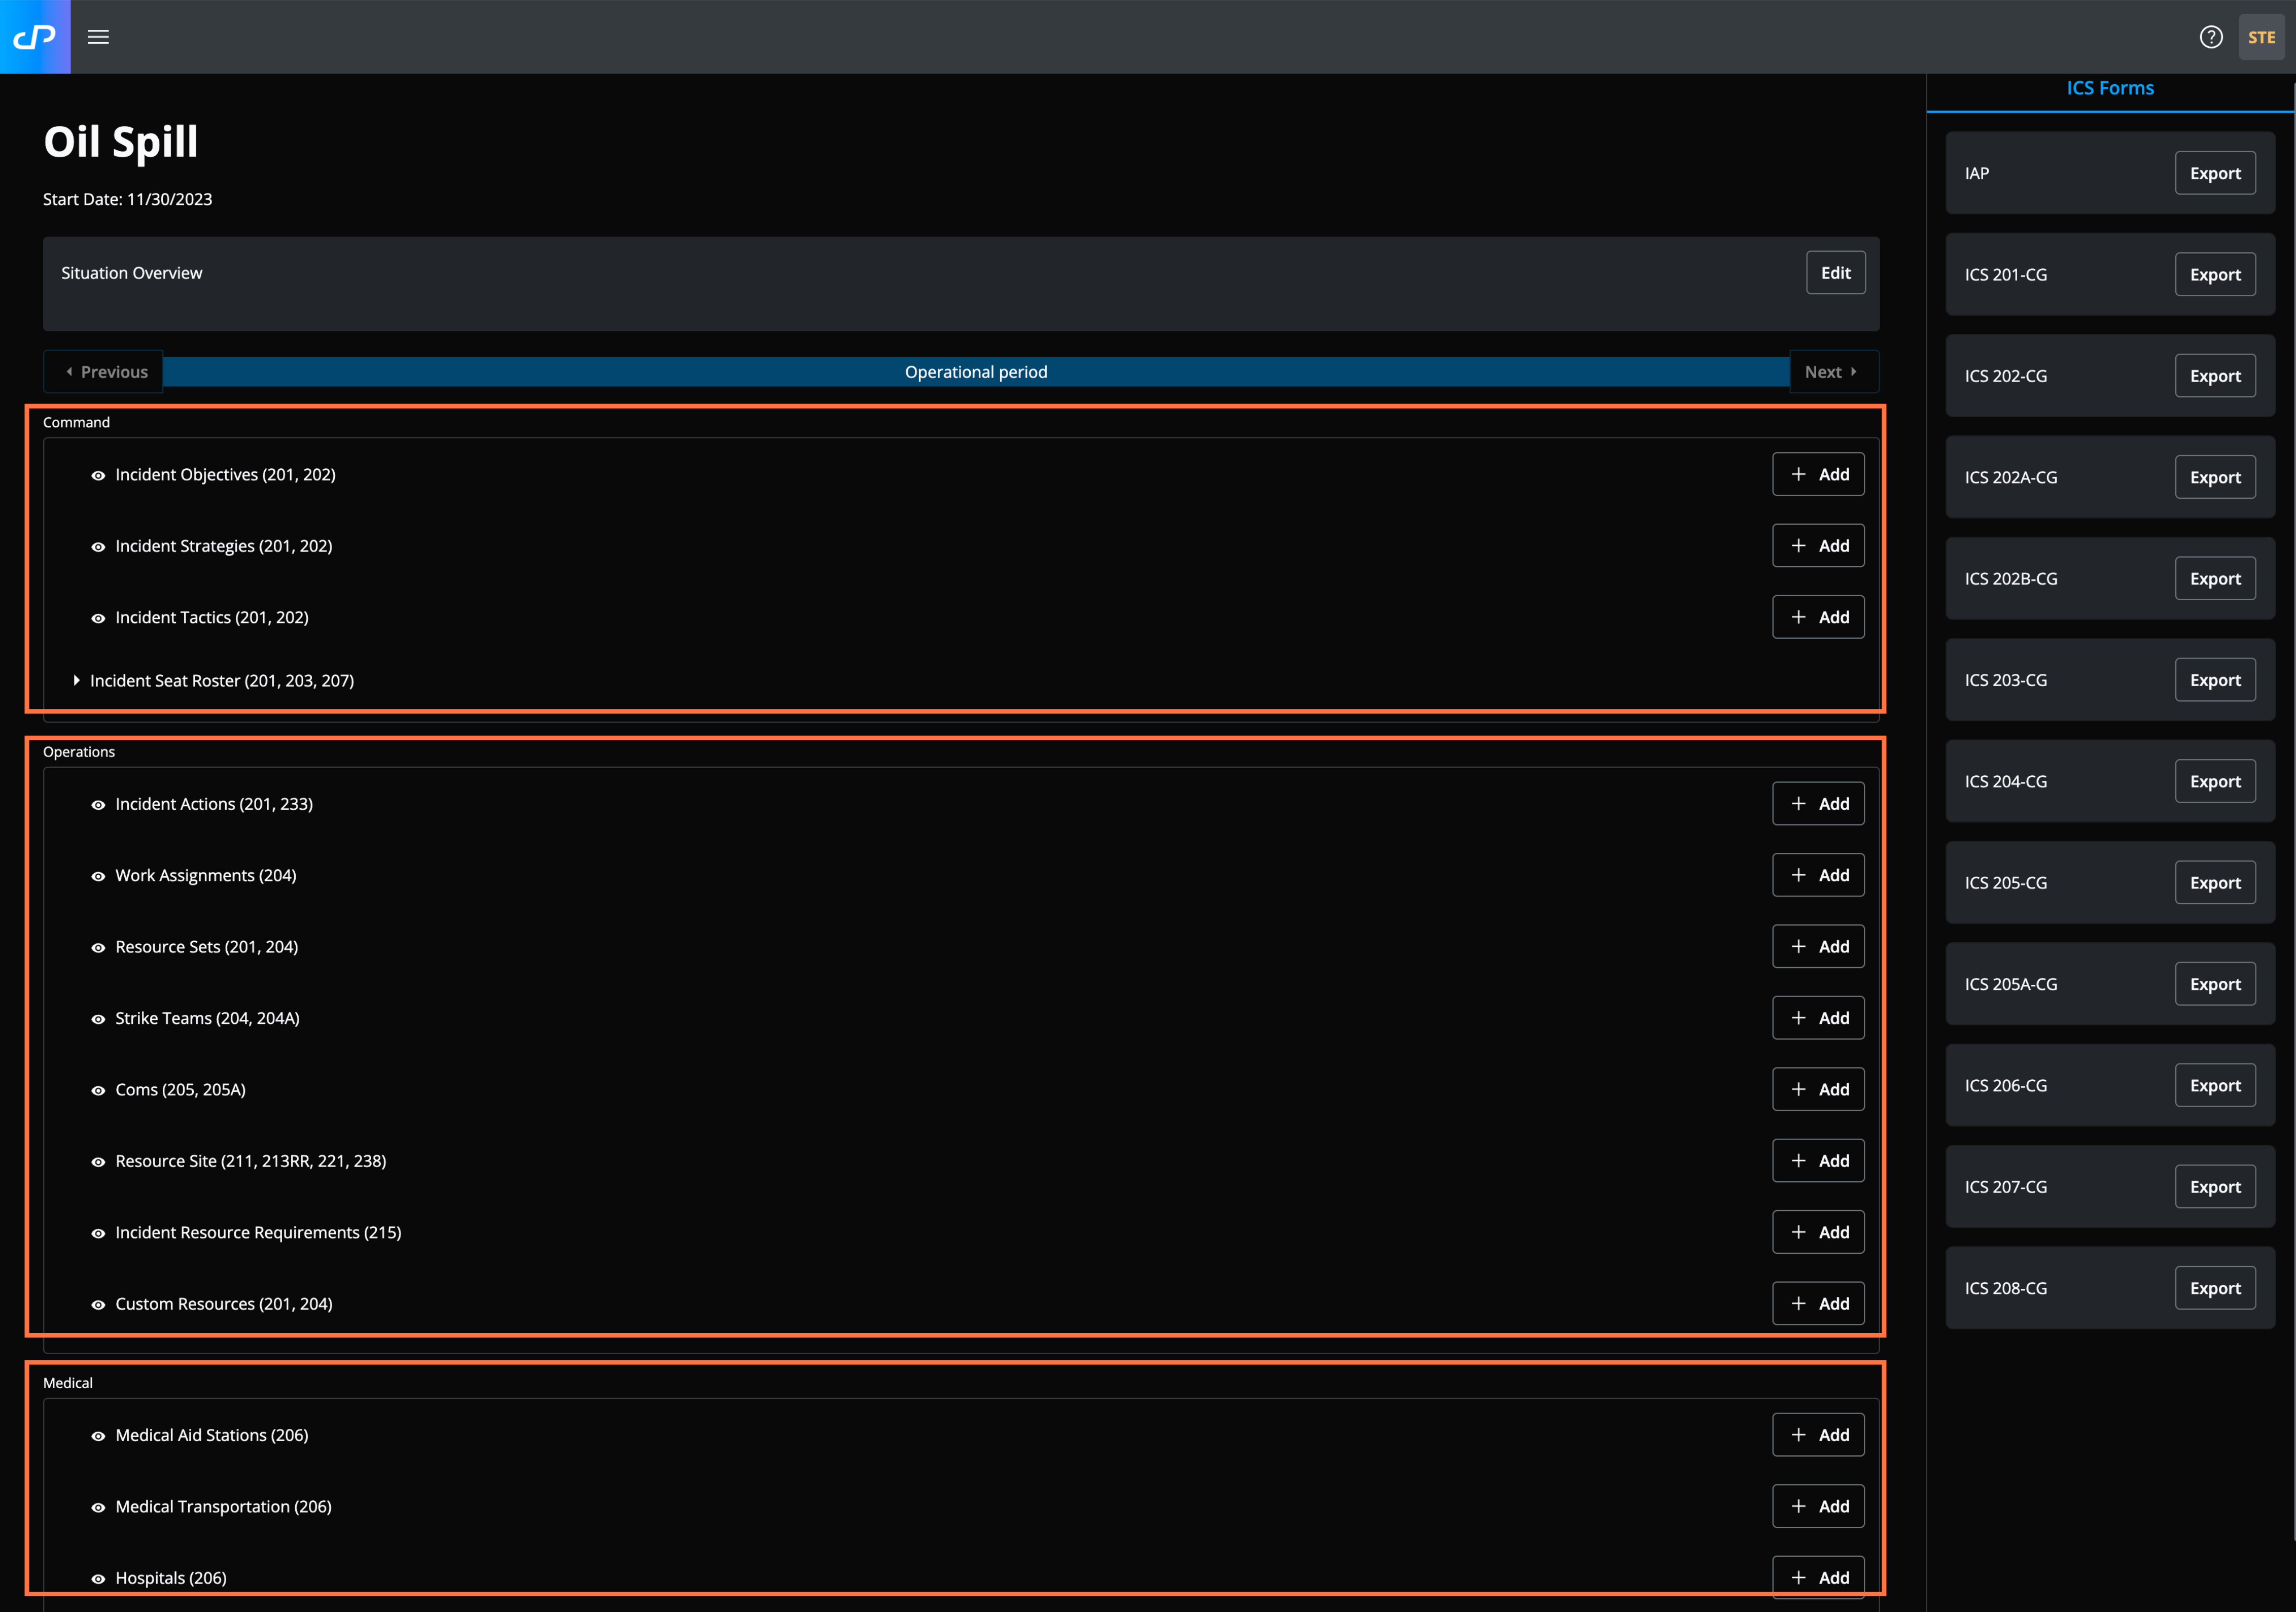Add a Medical Aid Station
This screenshot has height=1612, width=2296.
pos(1818,1435)
